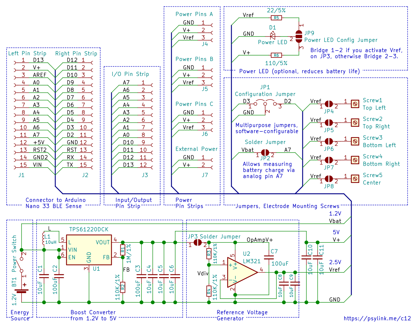Click the 'Right Pin Strip' label
Viewport: 417px width, 328px height.
pos(76,53)
